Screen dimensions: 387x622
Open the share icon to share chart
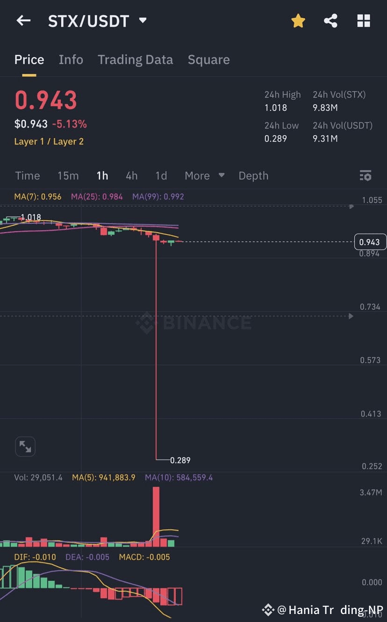click(330, 21)
